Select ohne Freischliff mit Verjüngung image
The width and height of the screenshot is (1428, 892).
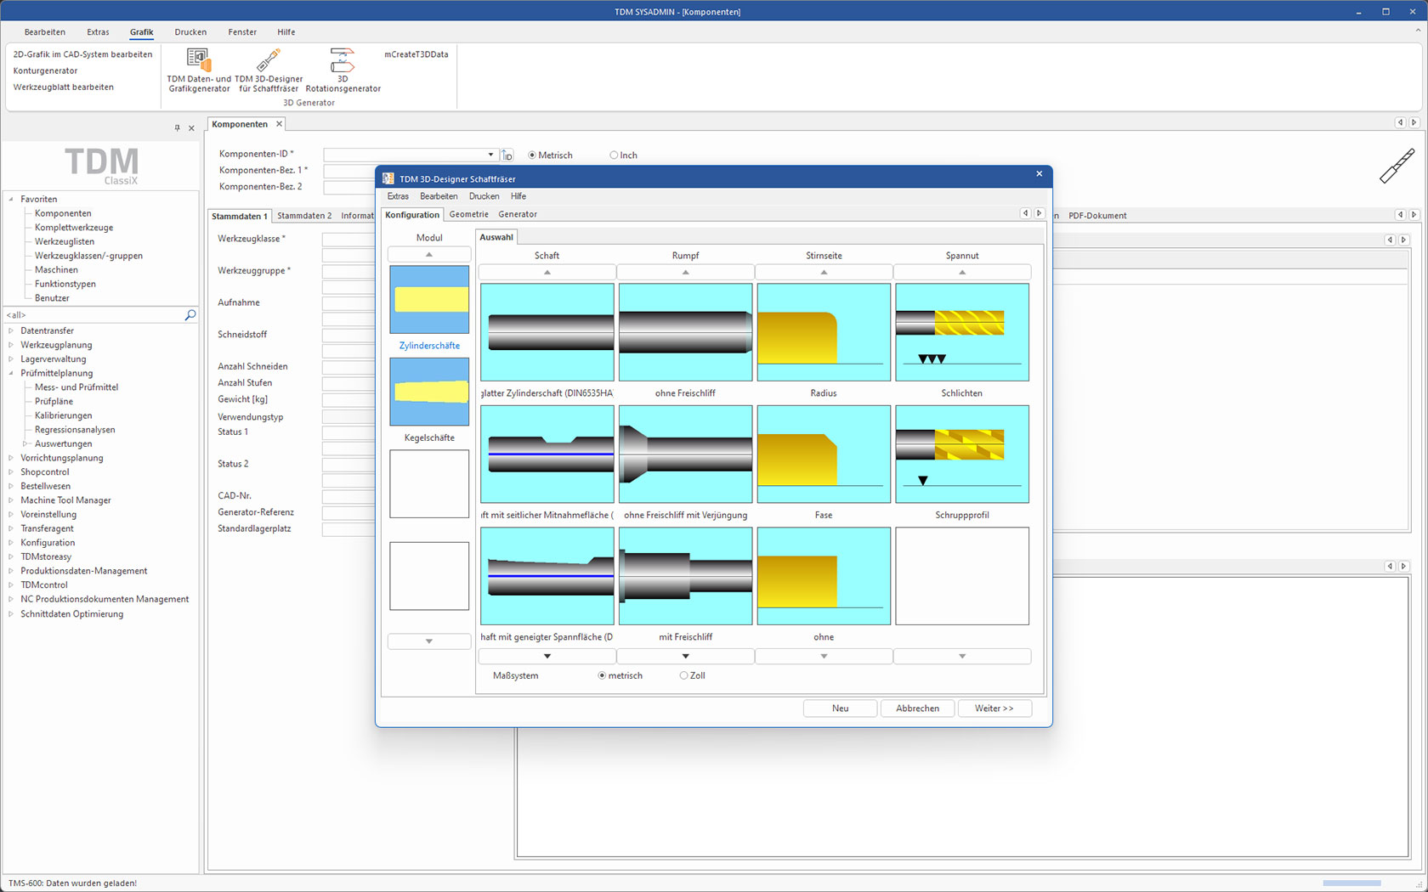point(685,454)
